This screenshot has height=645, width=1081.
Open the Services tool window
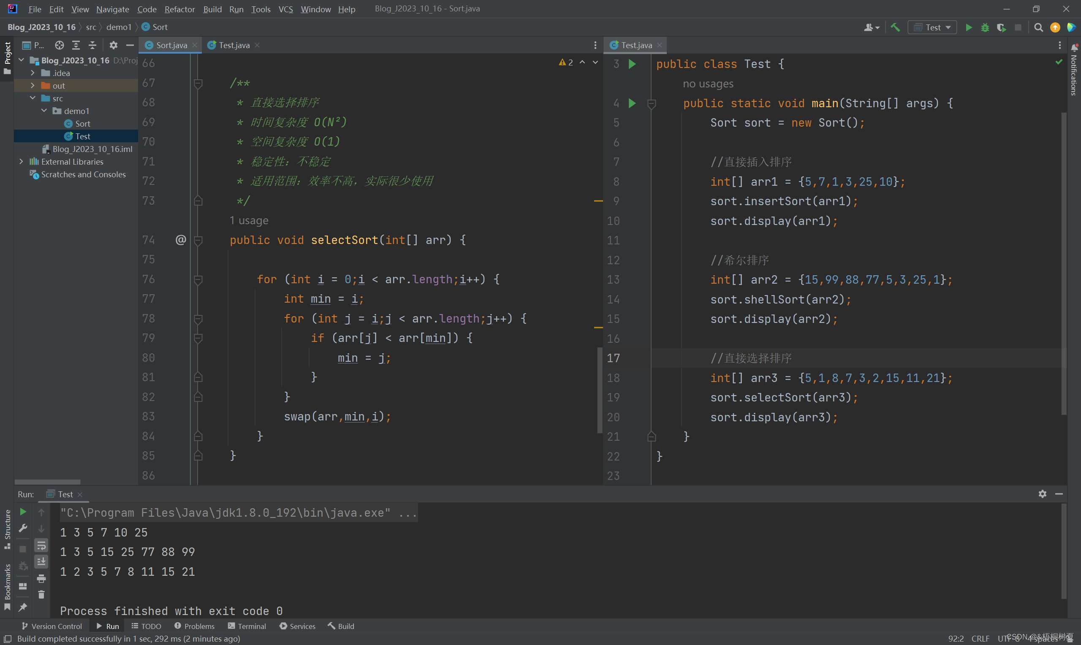click(297, 626)
